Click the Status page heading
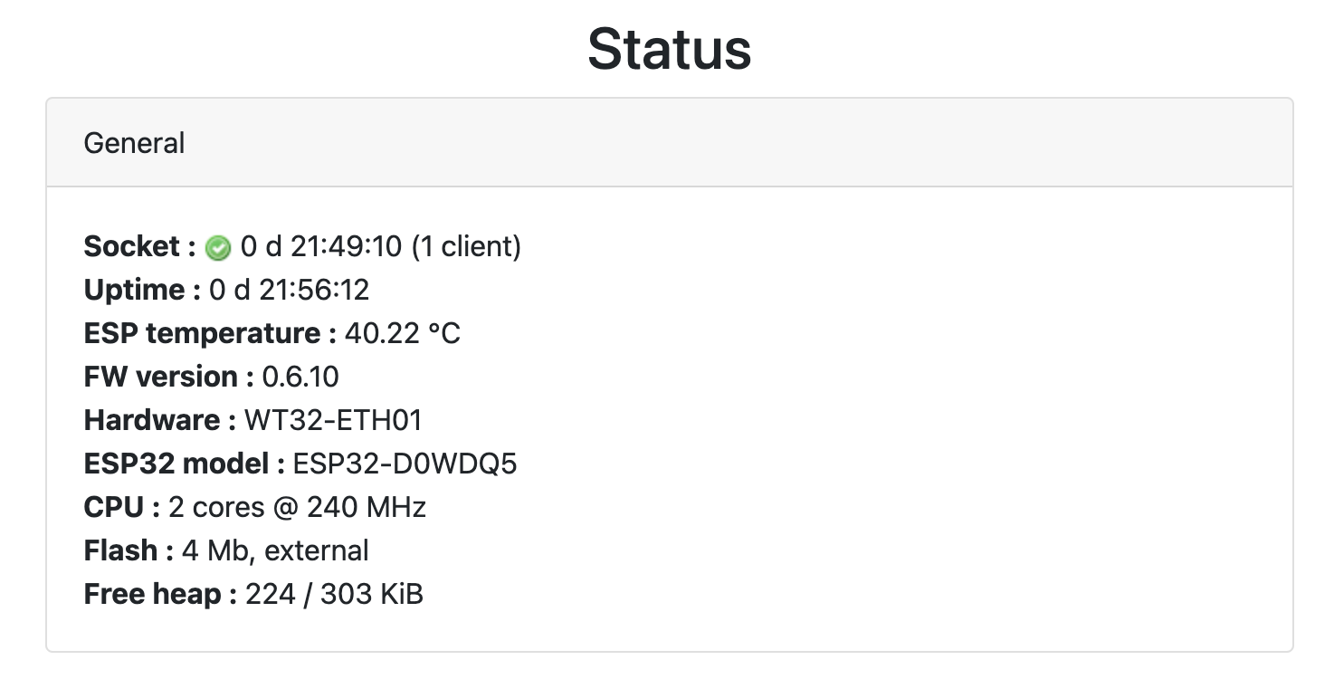Viewport: 1334px width, 679px height. (x=669, y=49)
